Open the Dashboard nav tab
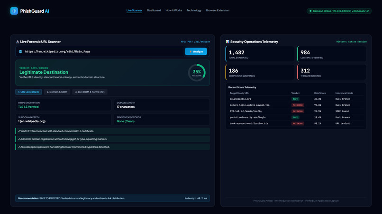The height and width of the screenshot is (214, 382). coord(154,10)
